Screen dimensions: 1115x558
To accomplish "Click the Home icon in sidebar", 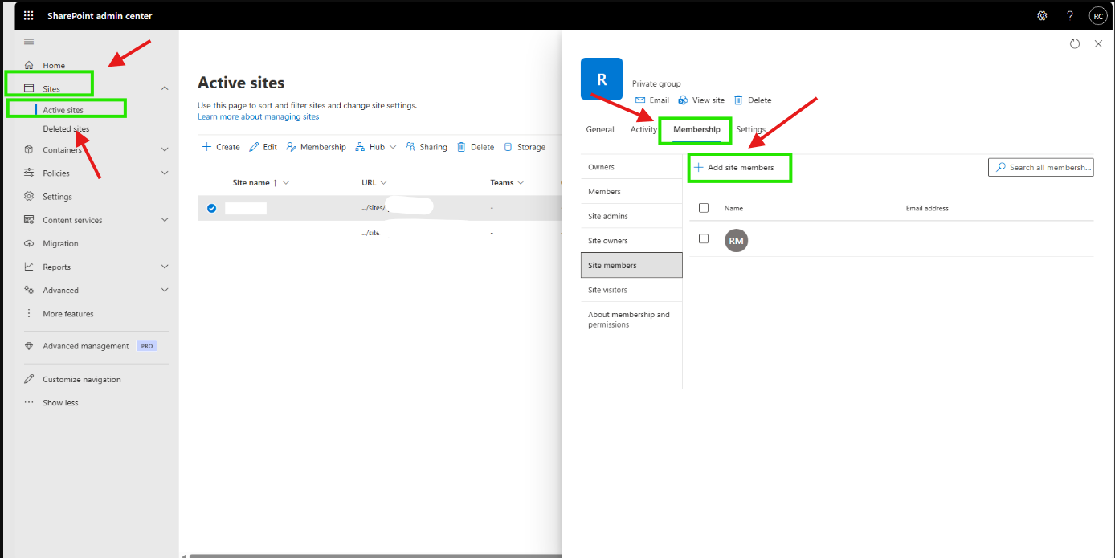I will (29, 65).
